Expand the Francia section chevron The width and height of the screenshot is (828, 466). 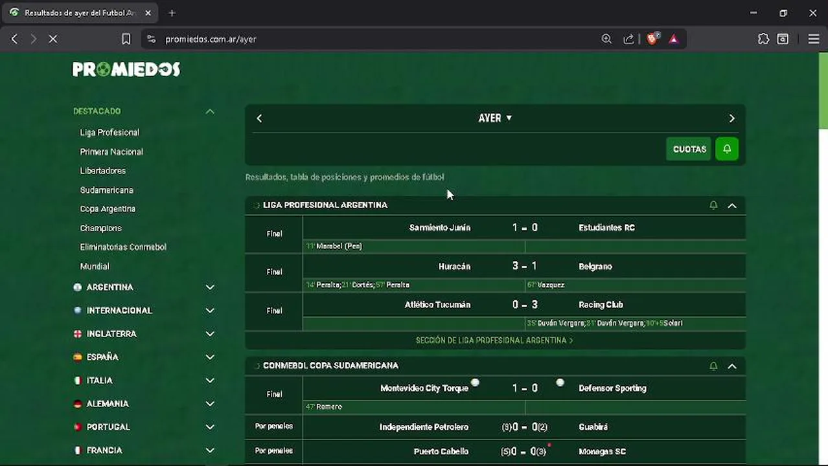(210, 450)
